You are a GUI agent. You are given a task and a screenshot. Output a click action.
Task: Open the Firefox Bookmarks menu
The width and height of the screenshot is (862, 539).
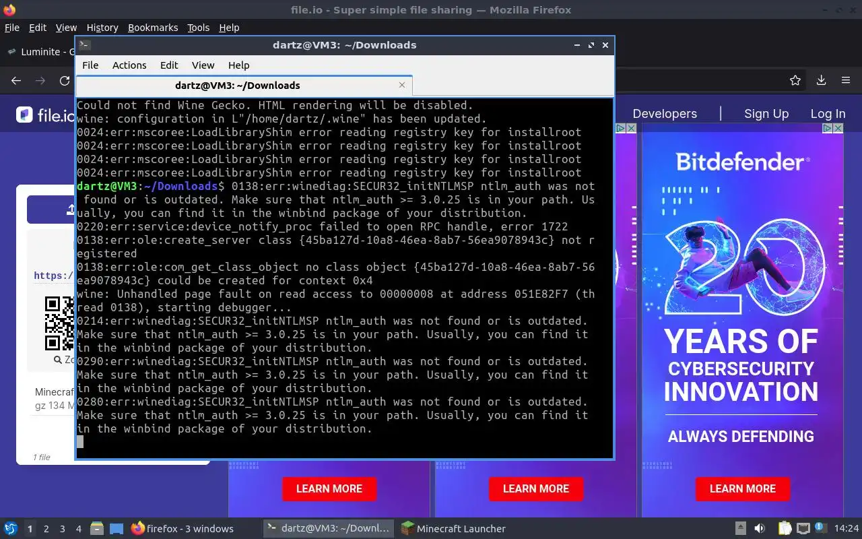[153, 28]
